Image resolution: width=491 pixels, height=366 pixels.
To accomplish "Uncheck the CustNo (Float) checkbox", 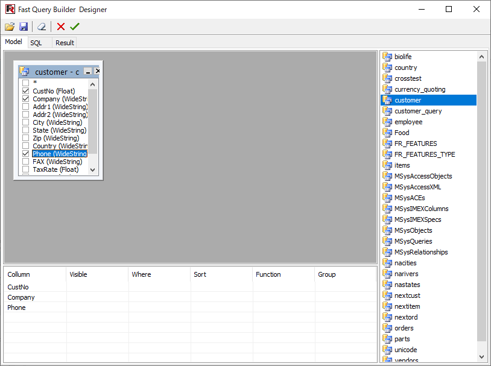I will click(x=26, y=91).
